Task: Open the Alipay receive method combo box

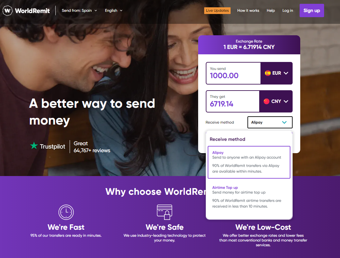Action: pyautogui.click(x=270, y=122)
